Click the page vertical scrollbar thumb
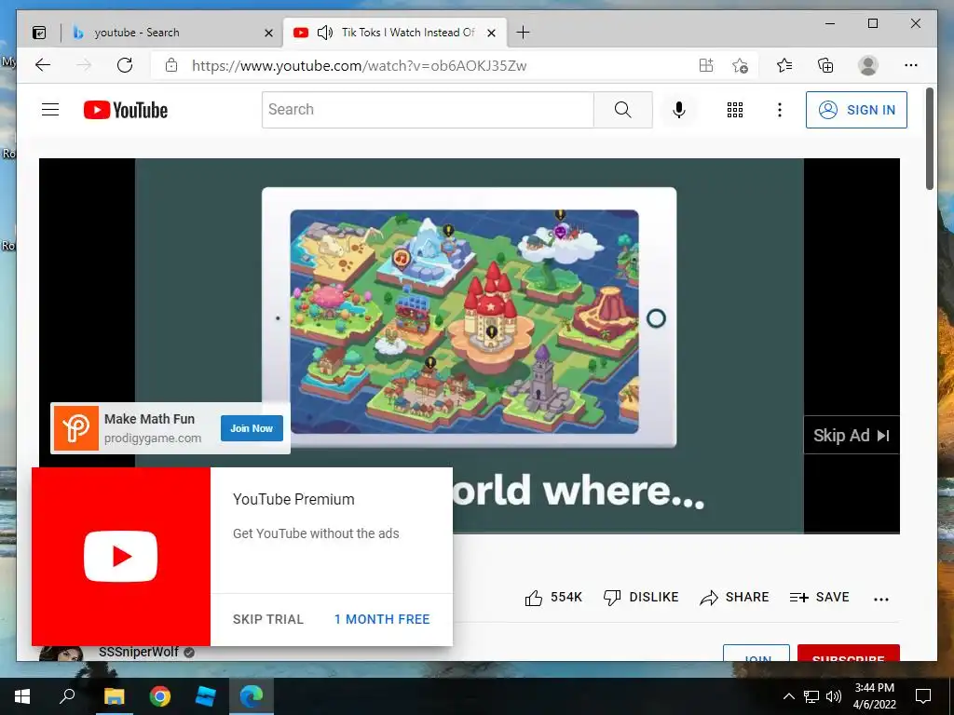 pyautogui.click(x=929, y=139)
